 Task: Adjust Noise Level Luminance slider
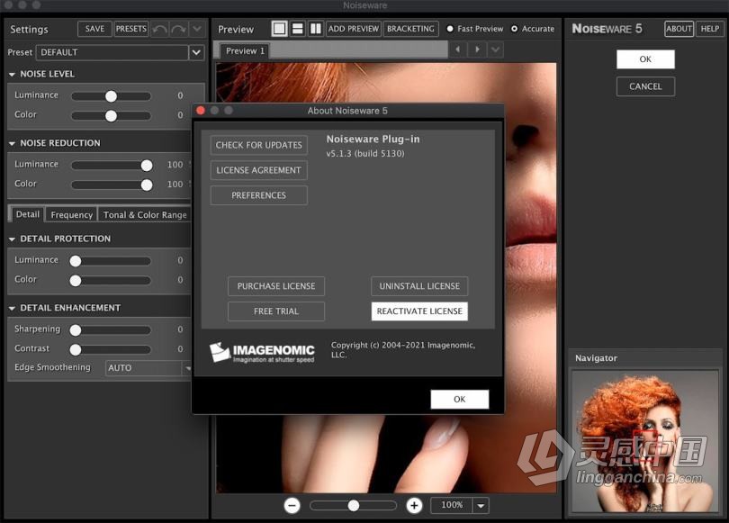[111, 96]
